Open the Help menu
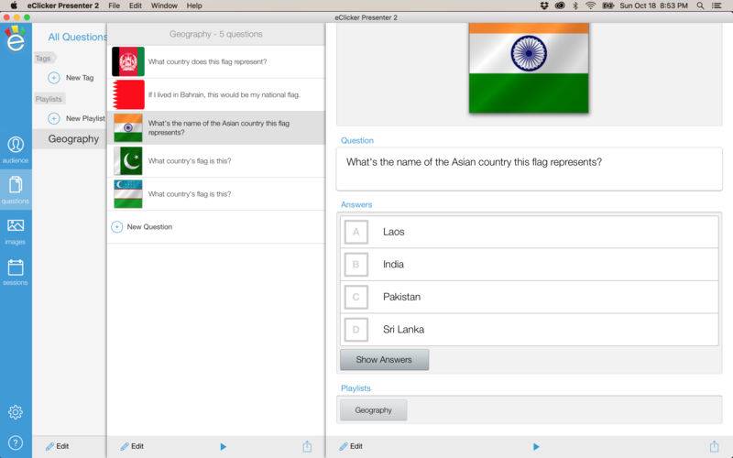733x458 pixels. click(194, 5)
